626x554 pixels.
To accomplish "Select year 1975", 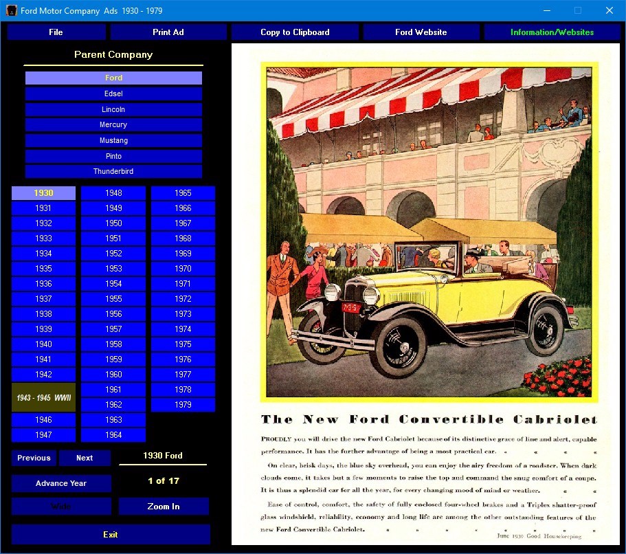I will tap(183, 344).
